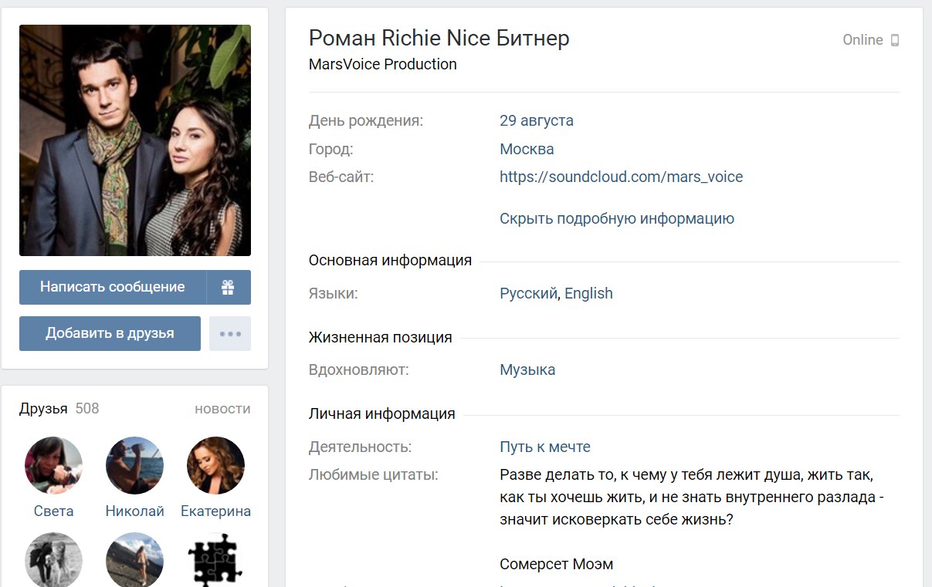Open the soundcloud.com/mars_voice website link
Viewport: 932px width, 587px height.
click(x=622, y=177)
